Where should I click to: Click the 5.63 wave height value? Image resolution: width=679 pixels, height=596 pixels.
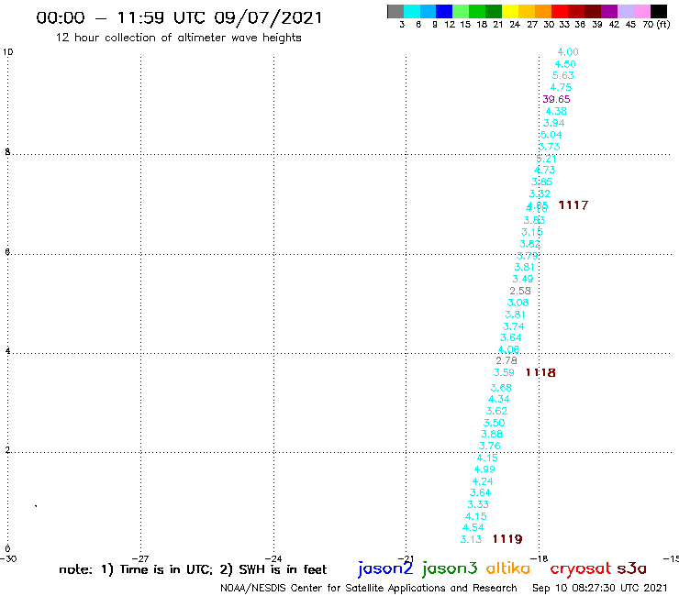coord(563,75)
